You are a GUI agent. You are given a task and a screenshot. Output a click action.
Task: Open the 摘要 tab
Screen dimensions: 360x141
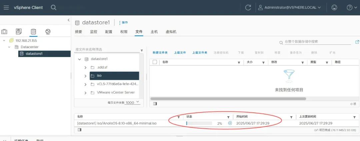[x=79, y=32]
